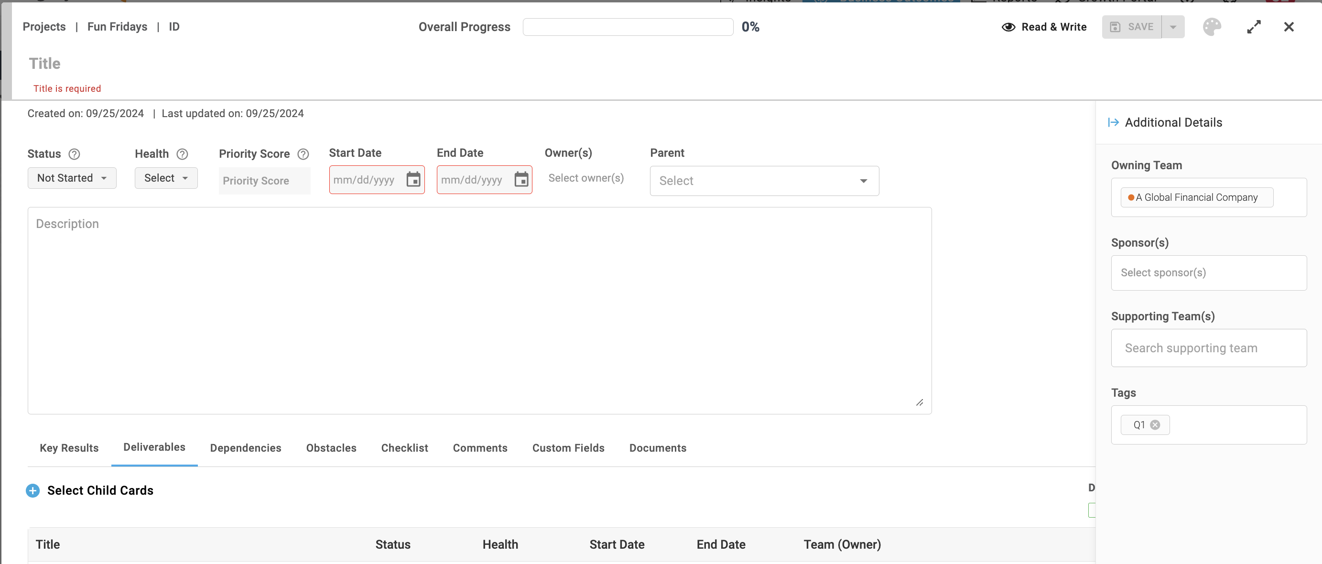Open the color palette theme icon
This screenshot has height=564, width=1322.
1212,27
